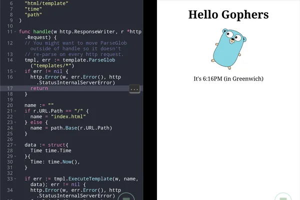
Task: Open the ellipsis button on line 17
Action: click(x=134, y=89)
